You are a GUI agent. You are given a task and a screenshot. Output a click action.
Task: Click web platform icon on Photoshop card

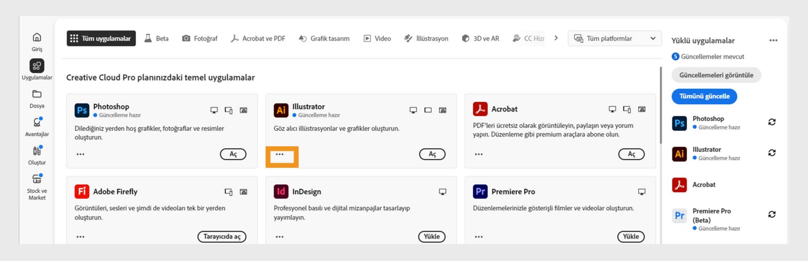click(243, 110)
